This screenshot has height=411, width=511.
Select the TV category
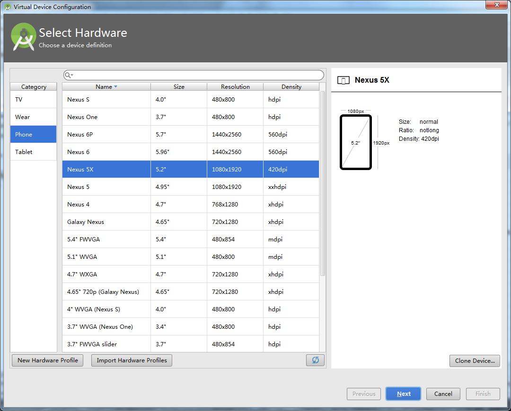[33, 100]
